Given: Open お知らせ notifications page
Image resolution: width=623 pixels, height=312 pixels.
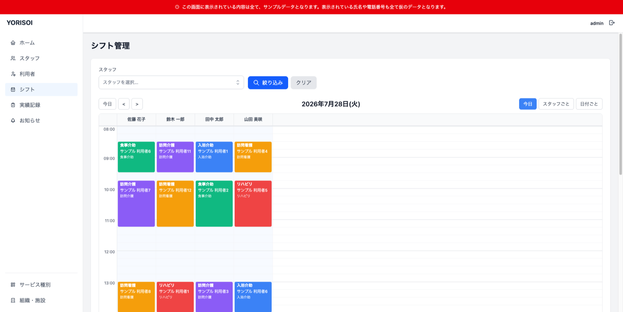Looking at the screenshot, I should pos(41,121).
